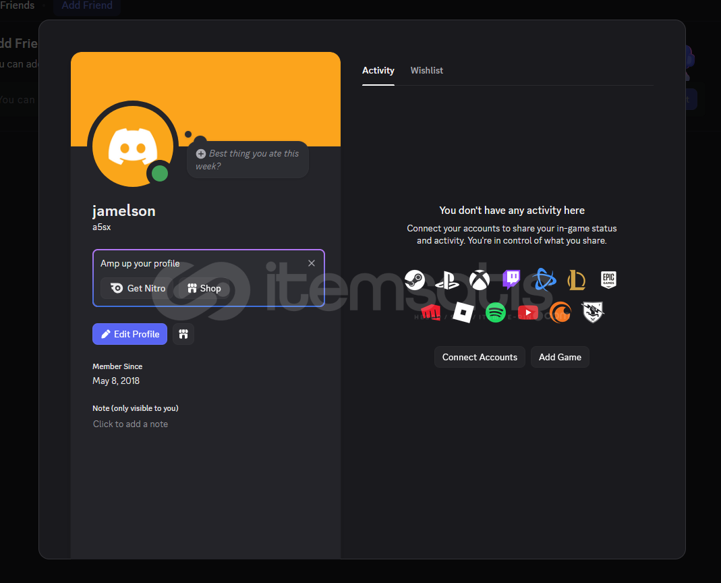Click the Spotify connection icon
The image size is (721, 583).
click(495, 312)
